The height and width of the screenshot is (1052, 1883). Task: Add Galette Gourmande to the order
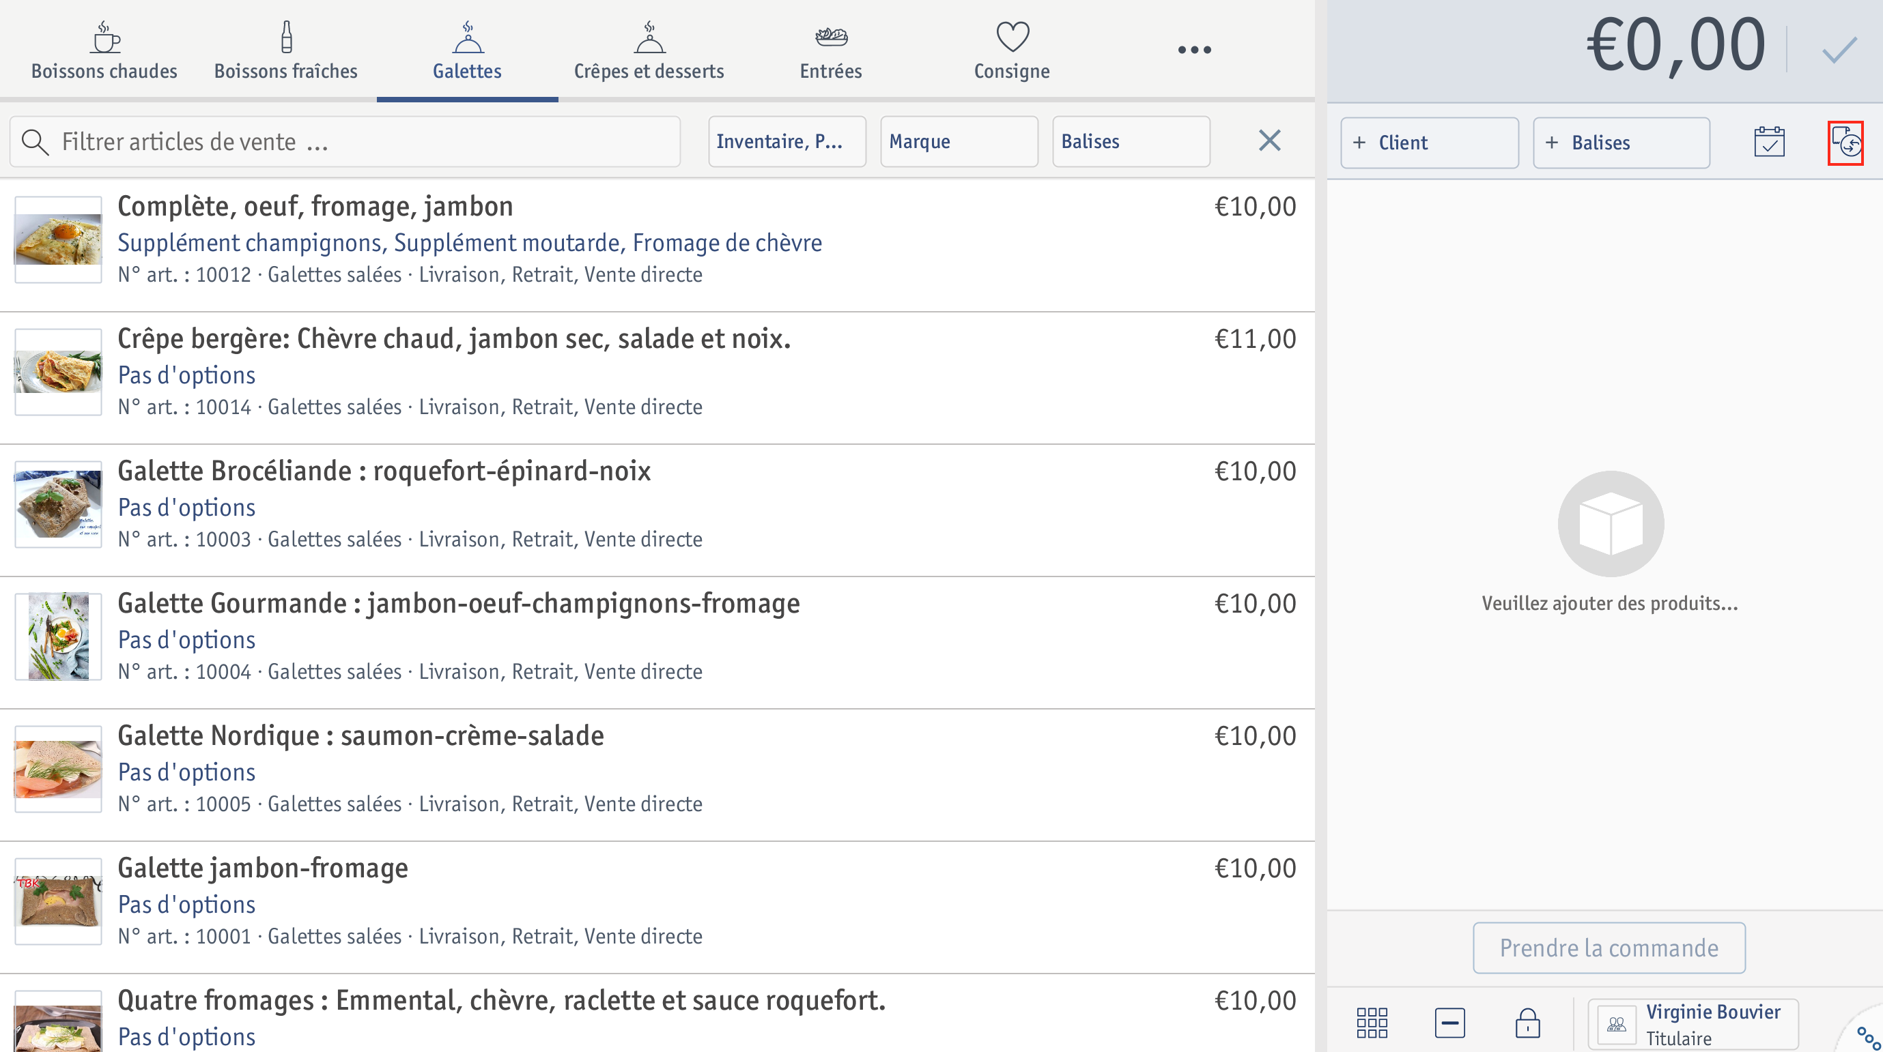[656, 642]
